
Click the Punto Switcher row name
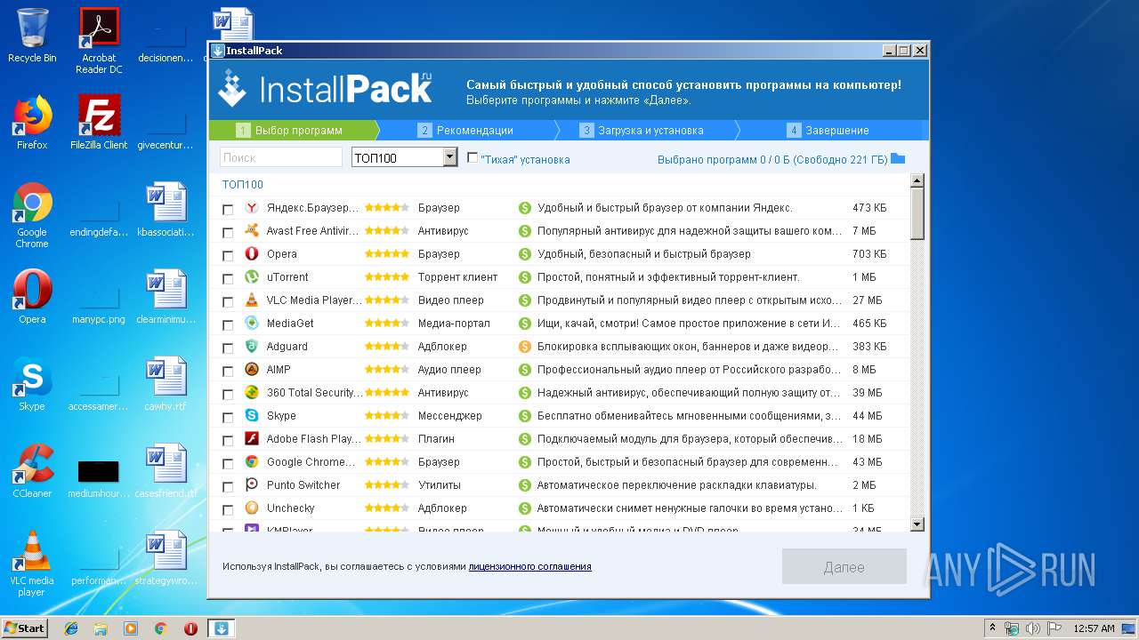(303, 484)
